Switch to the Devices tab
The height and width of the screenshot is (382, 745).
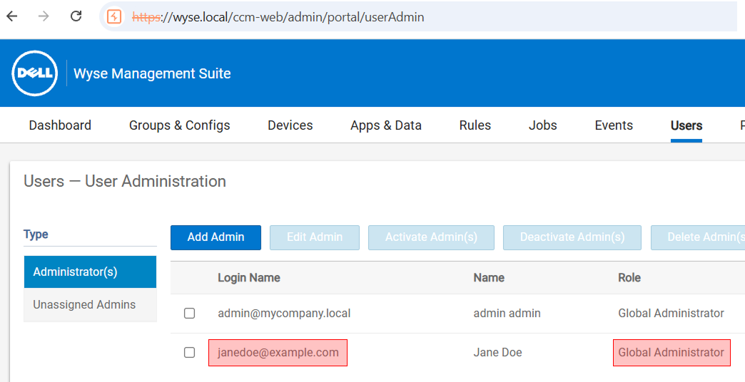tap(290, 125)
